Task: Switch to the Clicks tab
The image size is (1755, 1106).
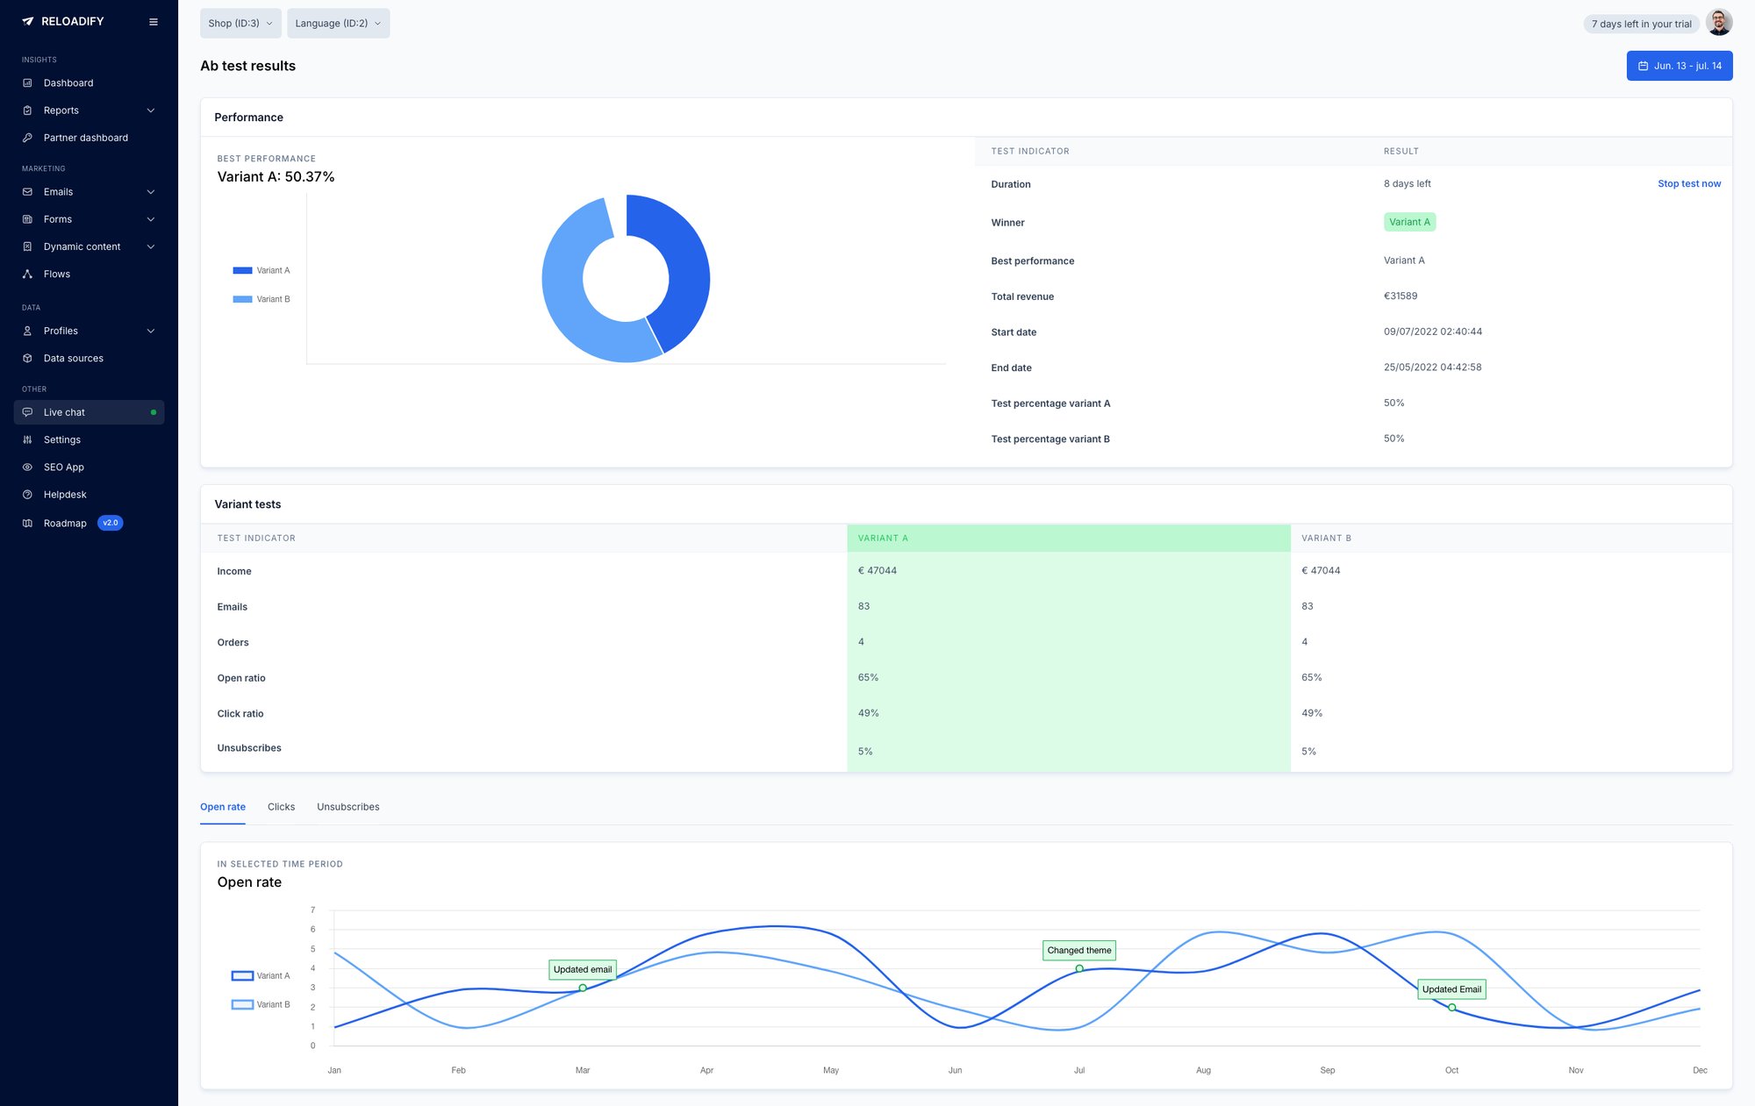Action: click(281, 807)
